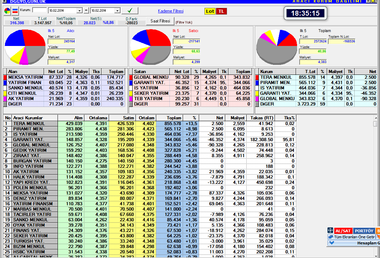This screenshot has height=258, width=380.
Task: Select the OYAK YATIRIM row
Action: click(x=149, y=225)
